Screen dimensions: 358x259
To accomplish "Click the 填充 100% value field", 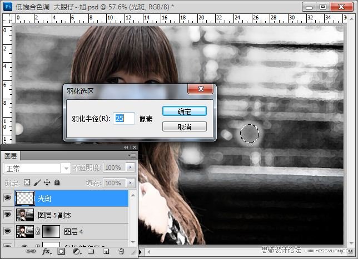I will (x=114, y=182).
